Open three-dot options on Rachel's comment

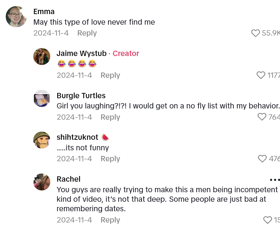click(274, 180)
